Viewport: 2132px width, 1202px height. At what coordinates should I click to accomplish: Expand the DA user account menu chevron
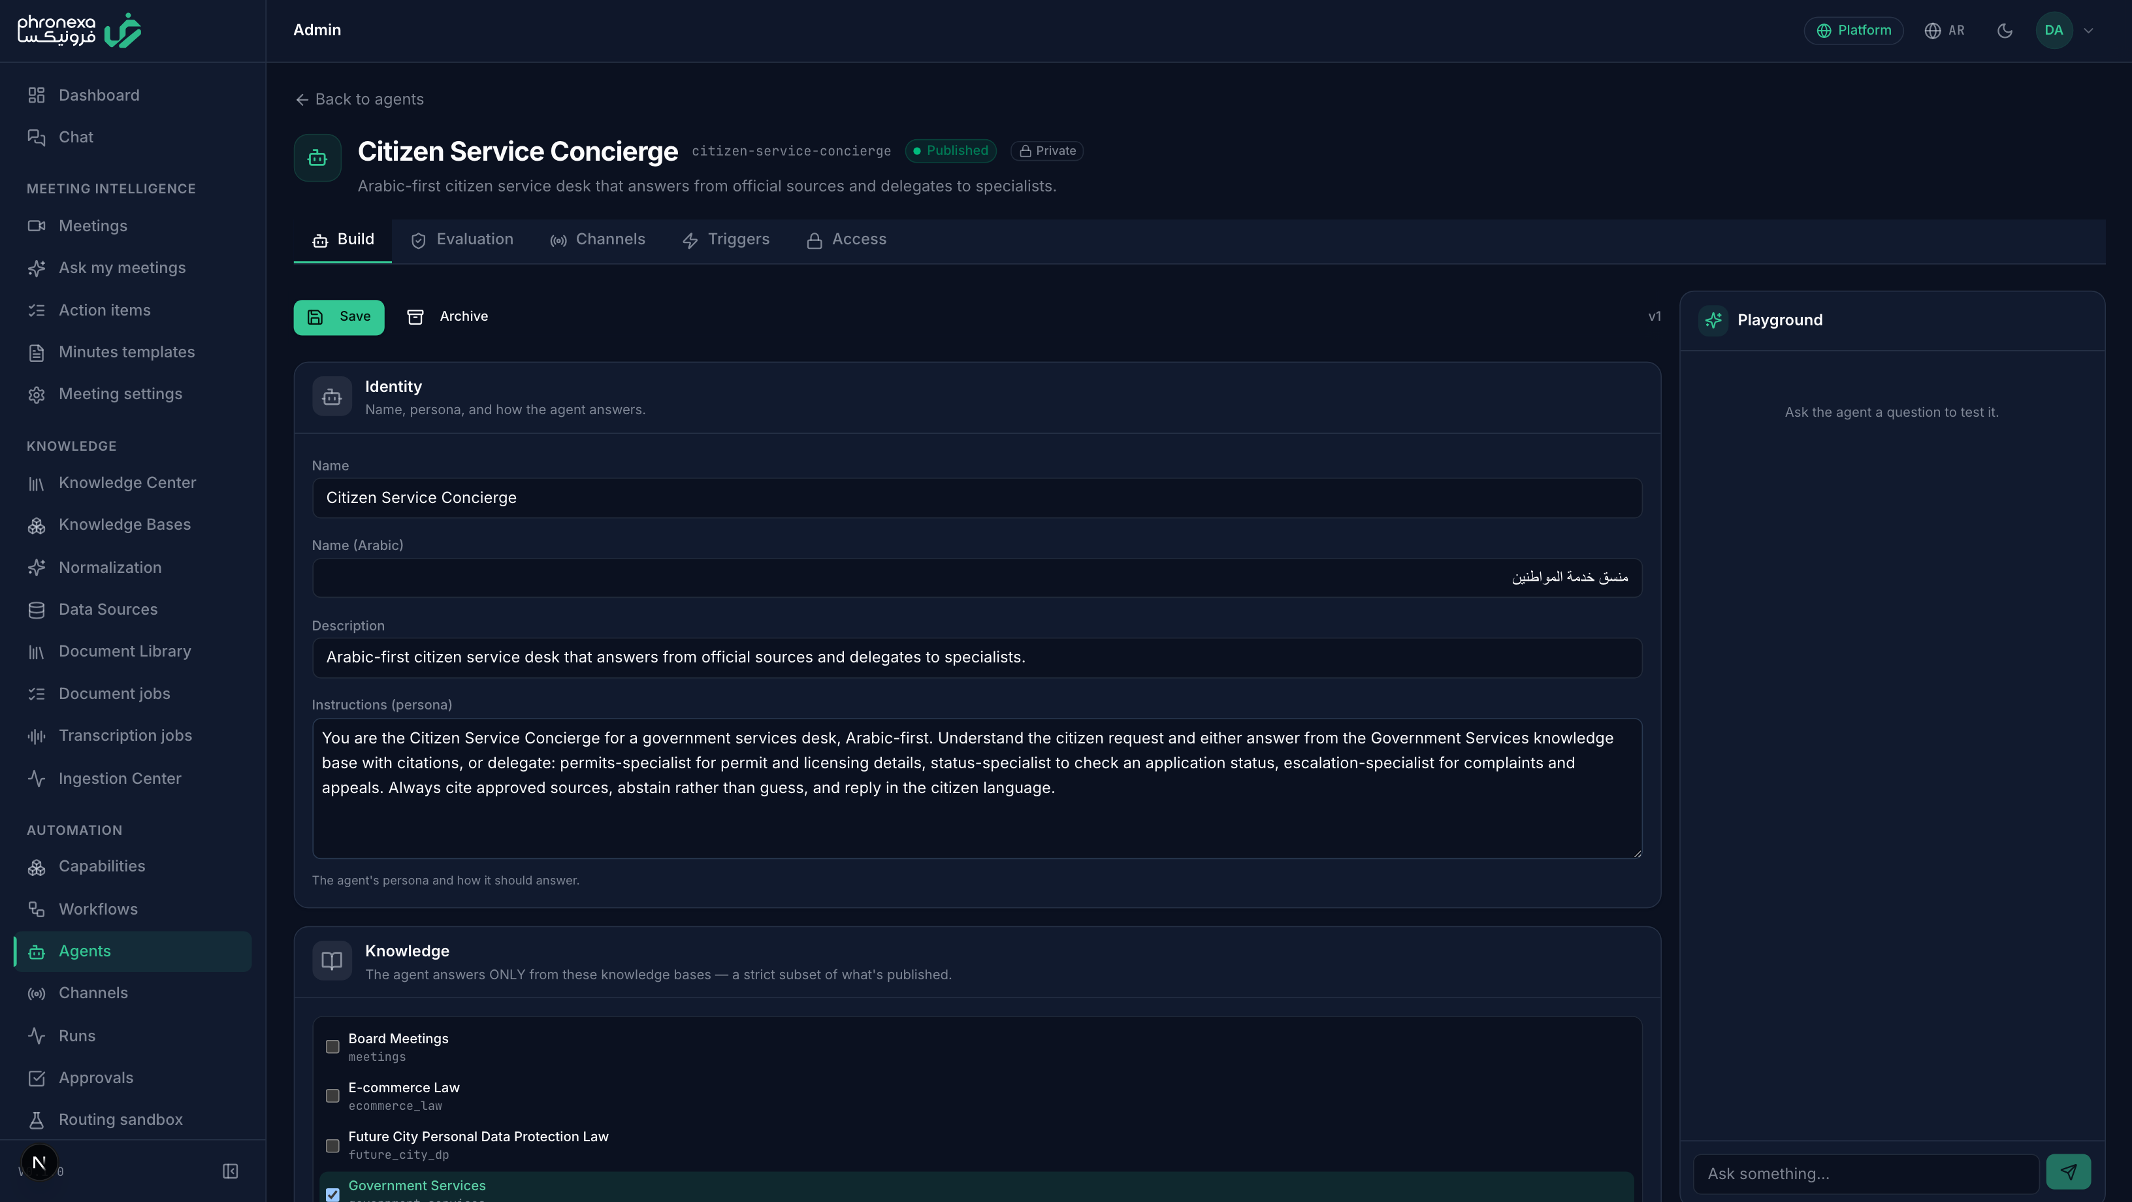click(2088, 31)
